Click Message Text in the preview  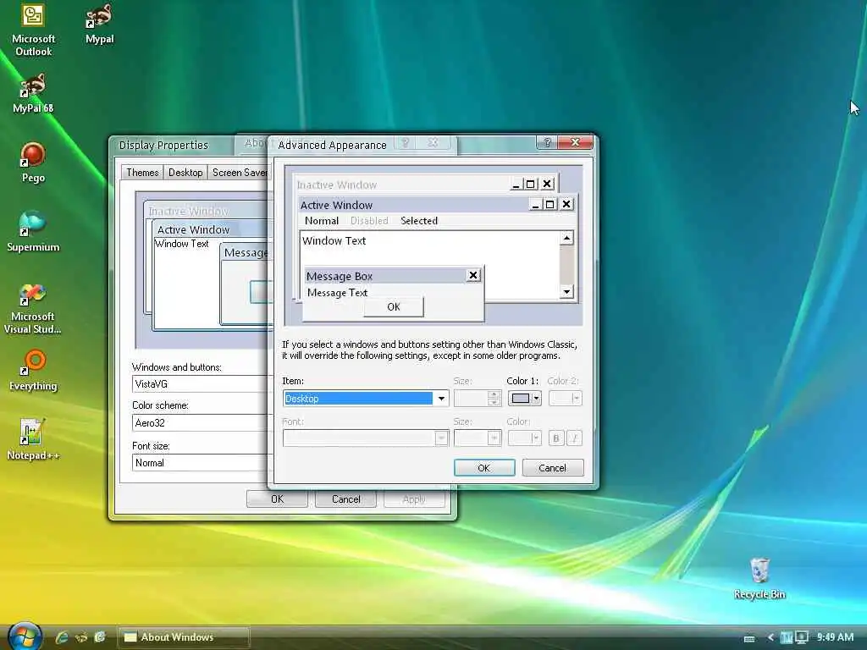pos(337,292)
